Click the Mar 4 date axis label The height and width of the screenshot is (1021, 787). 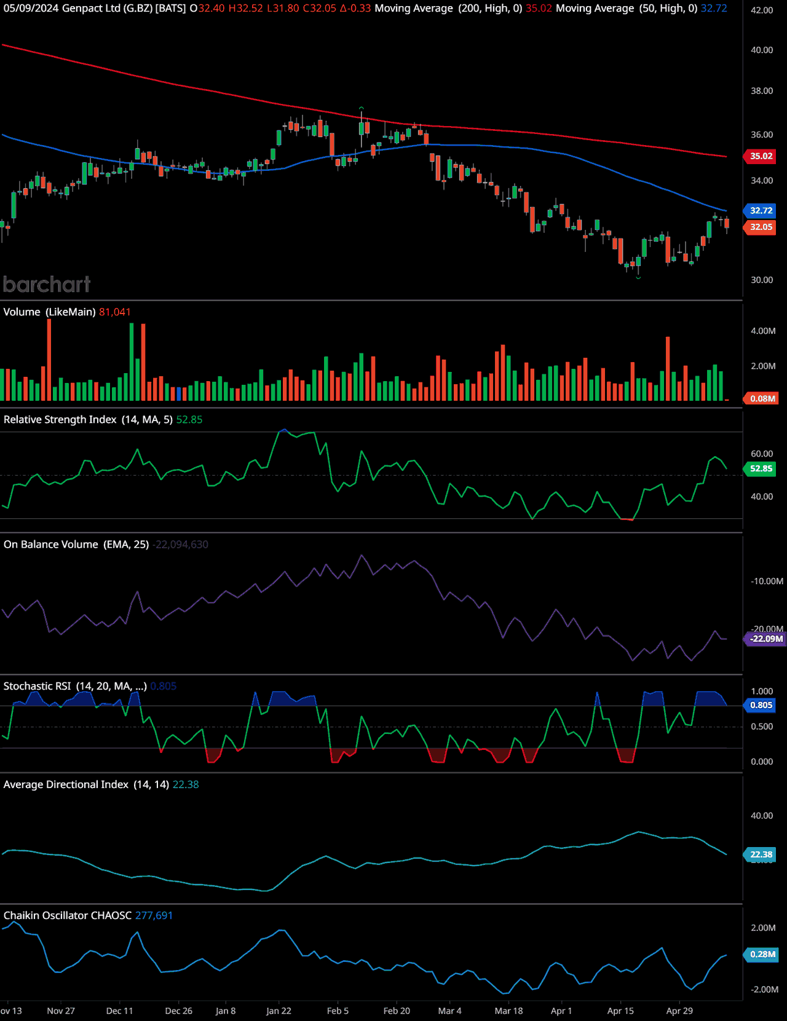click(x=449, y=1011)
